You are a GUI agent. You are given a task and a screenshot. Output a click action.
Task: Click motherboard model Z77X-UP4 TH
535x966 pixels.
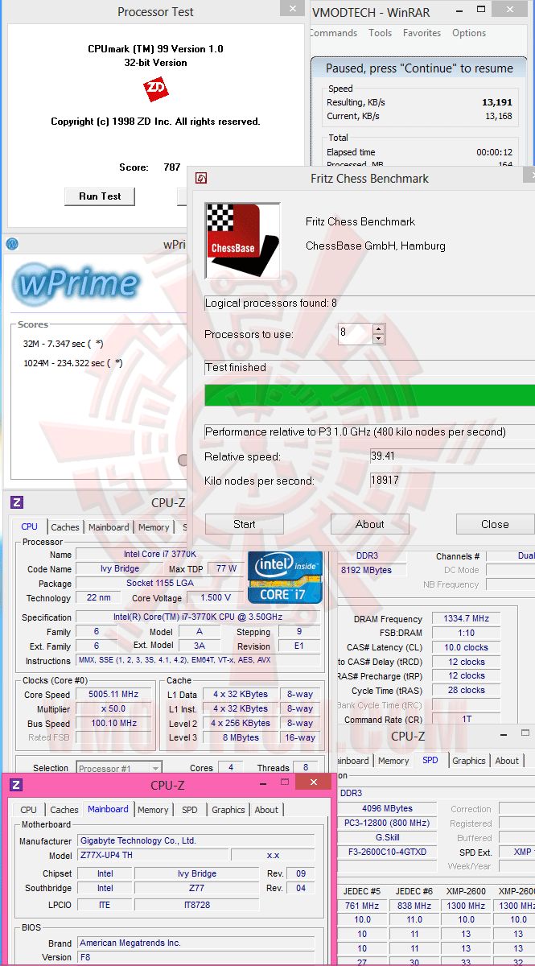tap(152, 856)
